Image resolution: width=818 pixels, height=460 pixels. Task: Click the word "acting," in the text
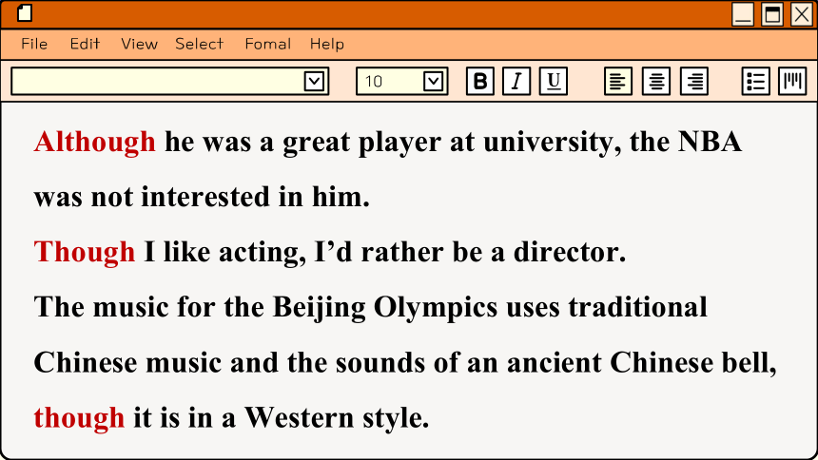pos(263,252)
